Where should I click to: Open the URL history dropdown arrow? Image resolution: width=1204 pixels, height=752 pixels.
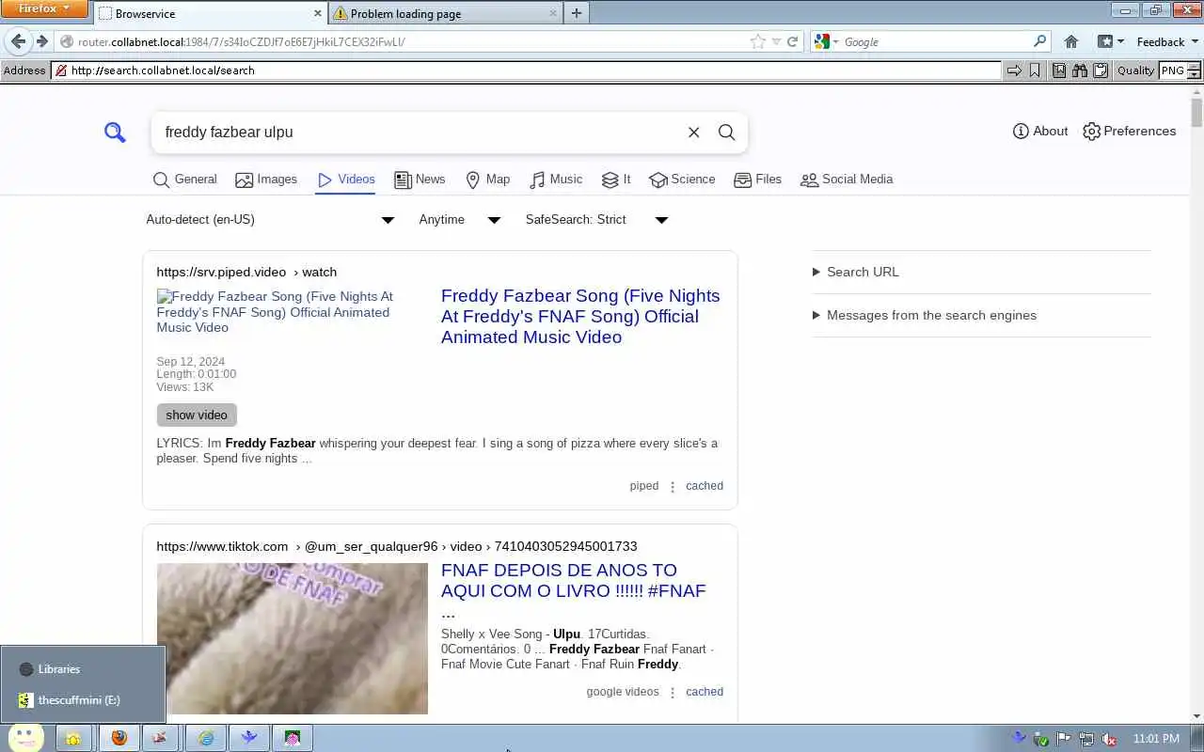[776, 41]
